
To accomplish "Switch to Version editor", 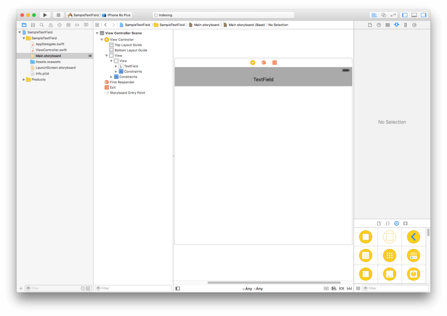I will tap(393, 15).
